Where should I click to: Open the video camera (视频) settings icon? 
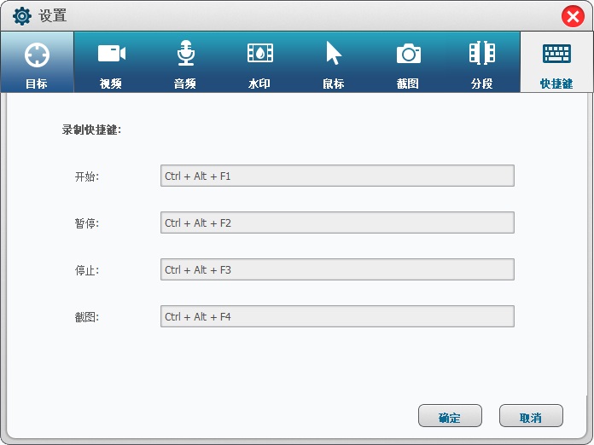tap(111, 54)
